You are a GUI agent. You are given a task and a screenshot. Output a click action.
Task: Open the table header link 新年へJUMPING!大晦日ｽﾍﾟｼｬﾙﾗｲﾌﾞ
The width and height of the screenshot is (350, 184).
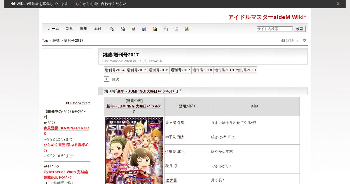click(x=134, y=109)
